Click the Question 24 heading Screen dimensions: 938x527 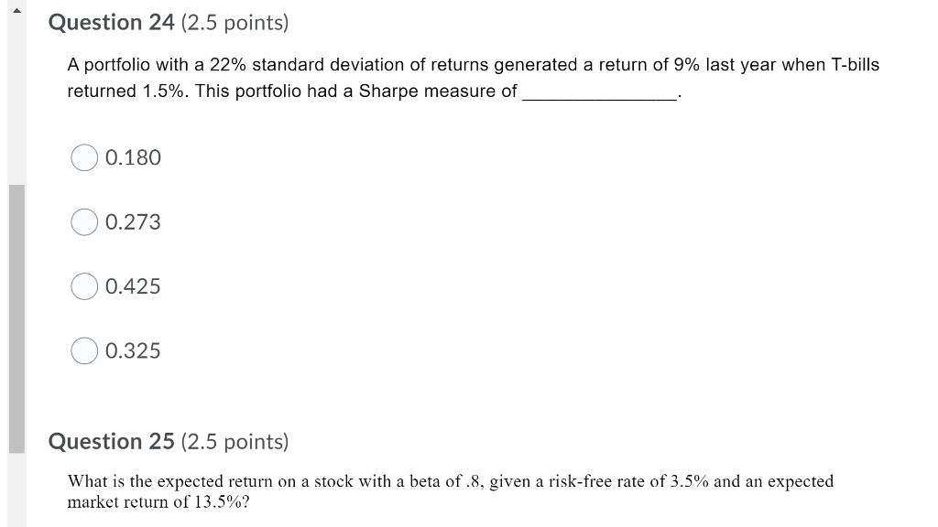point(110,22)
